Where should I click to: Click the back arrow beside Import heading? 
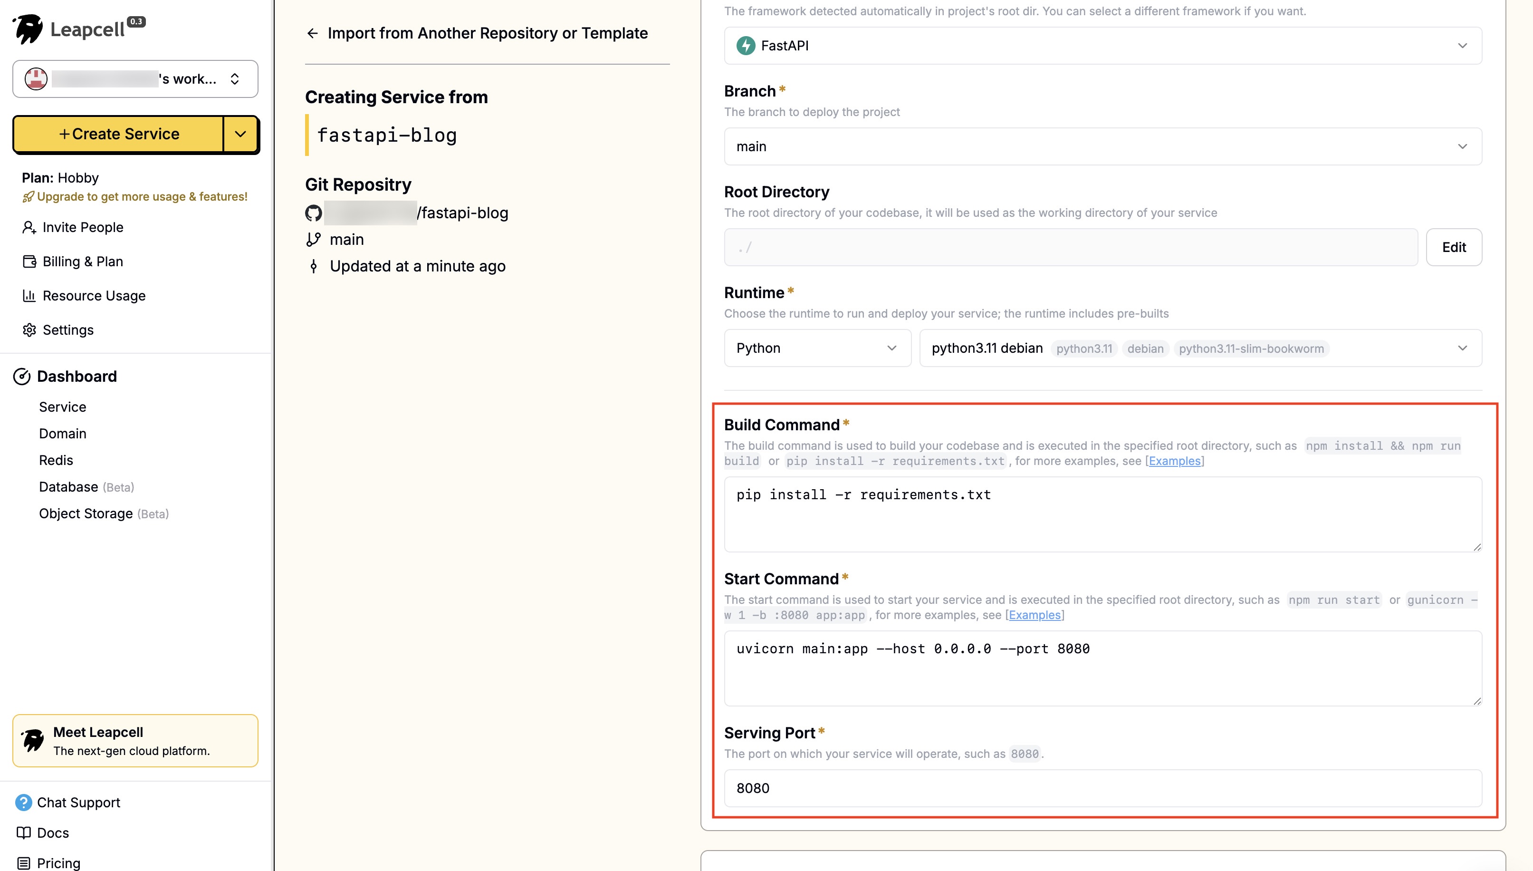click(x=312, y=33)
